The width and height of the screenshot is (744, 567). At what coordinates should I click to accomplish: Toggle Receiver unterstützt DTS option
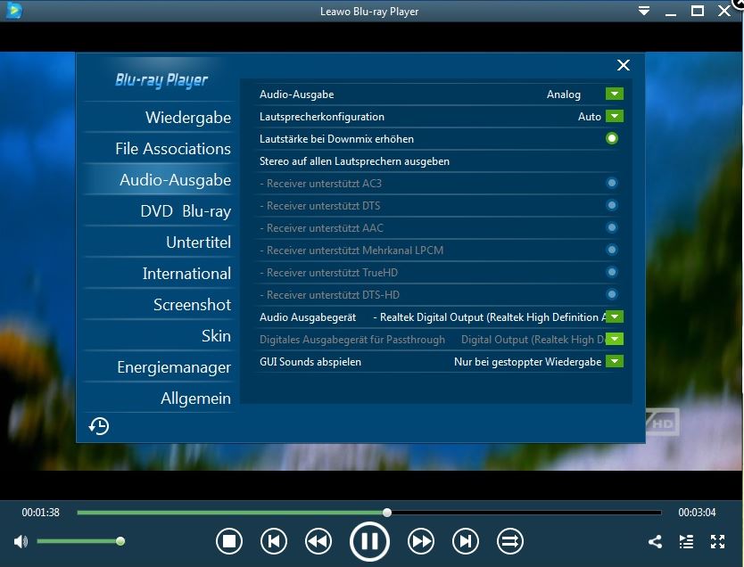tap(612, 205)
